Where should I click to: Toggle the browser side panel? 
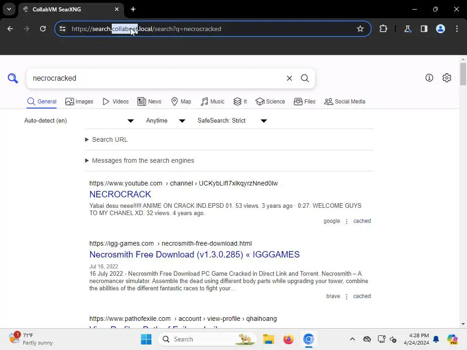[424, 29]
